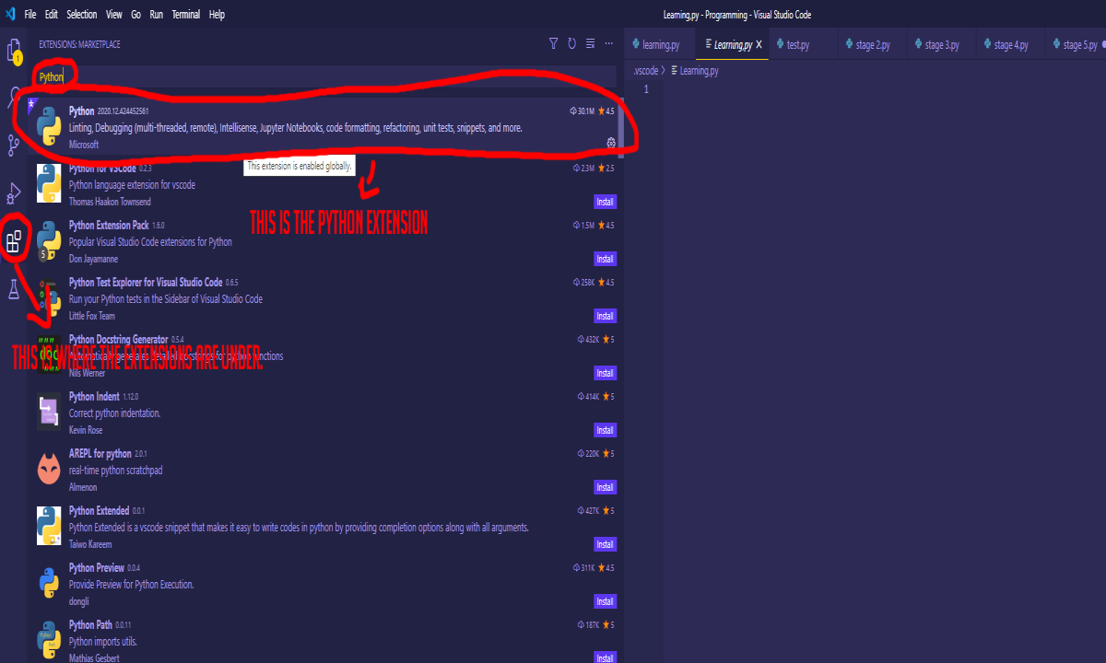
Task: Clear extensions search results icon
Action: 591,43
